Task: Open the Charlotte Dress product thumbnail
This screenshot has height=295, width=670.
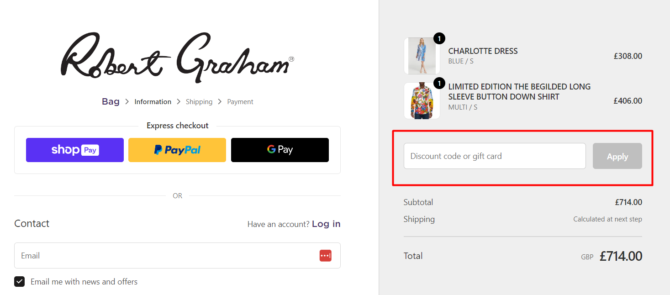Action: 422,55
